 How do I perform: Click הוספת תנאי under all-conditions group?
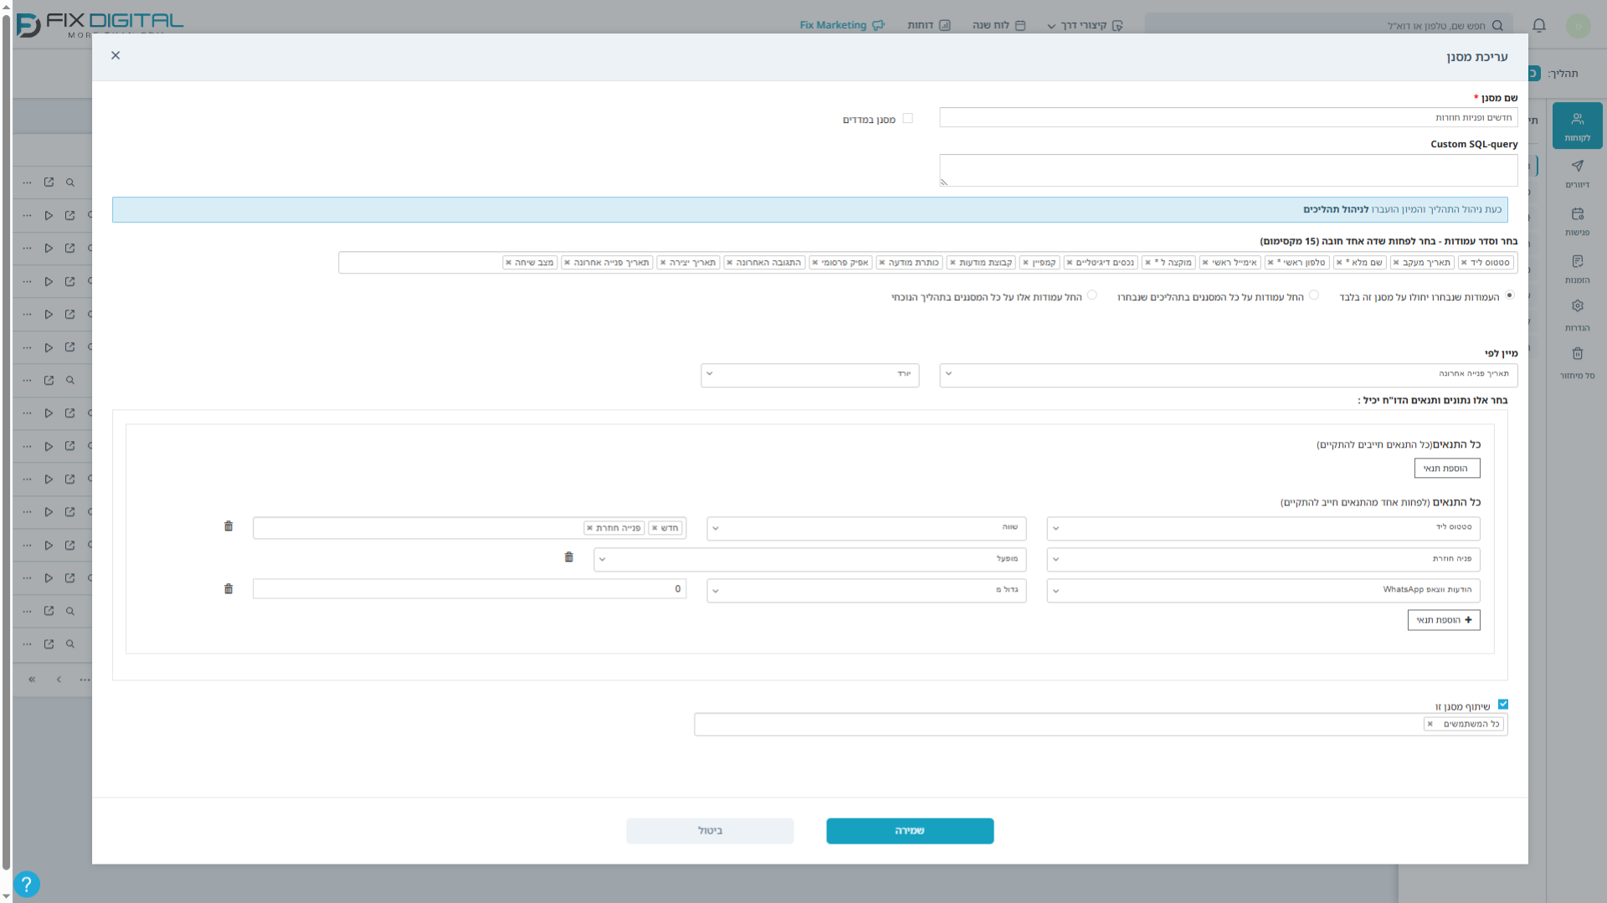click(1446, 469)
